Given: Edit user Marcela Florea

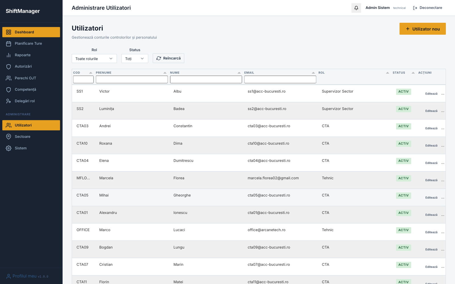Looking at the screenshot, I should tap(431, 180).
